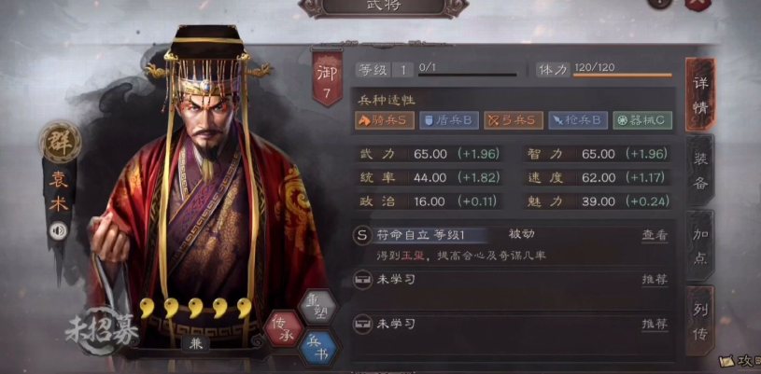Tap the 重塑 grey hexagon icon
The height and width of the screenshot is (374, 761).
point(317,306)
